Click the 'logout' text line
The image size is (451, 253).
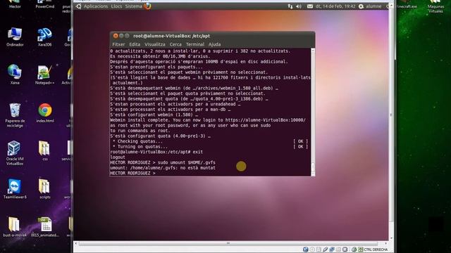pos(118,157)
